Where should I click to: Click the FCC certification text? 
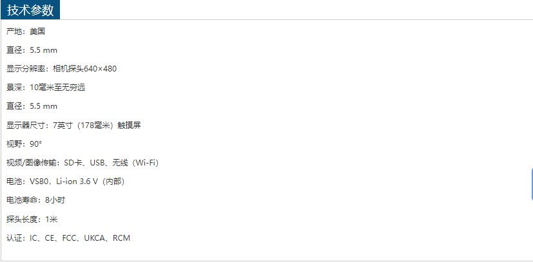pyautogui.click(x=69, y=238)
